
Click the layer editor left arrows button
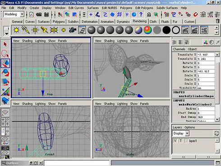[x=184, y=157]
